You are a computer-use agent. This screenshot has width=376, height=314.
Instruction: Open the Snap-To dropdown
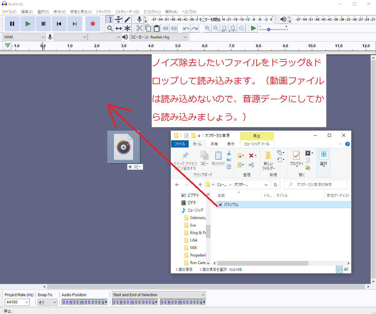pos(48,302)
